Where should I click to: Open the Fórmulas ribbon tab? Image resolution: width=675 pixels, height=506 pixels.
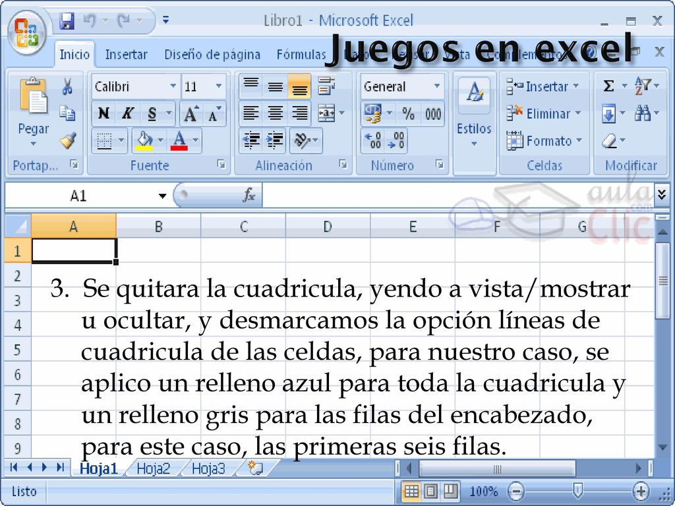(301, 55)
